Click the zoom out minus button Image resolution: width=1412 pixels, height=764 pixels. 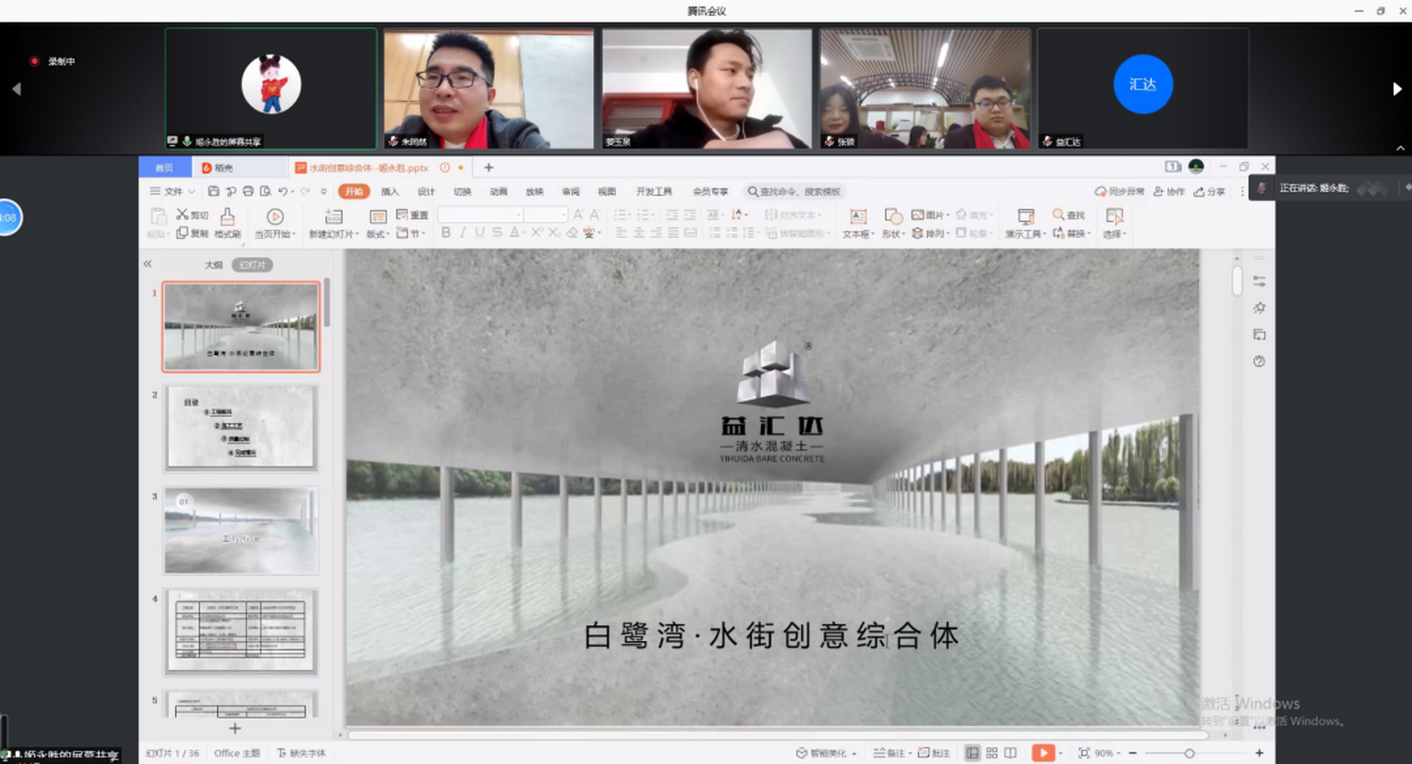[x=1133, y=753]
